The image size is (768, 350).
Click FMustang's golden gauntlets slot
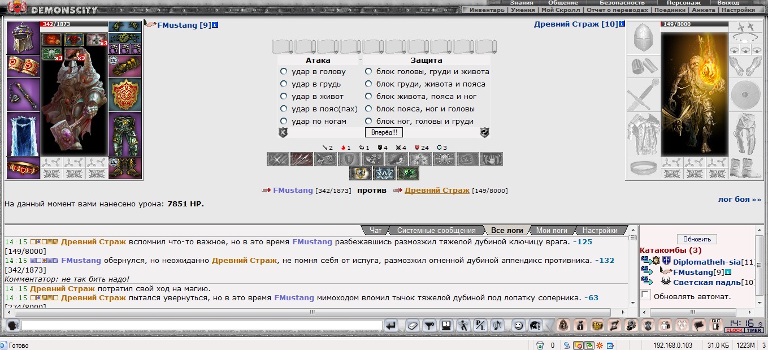click(125, 66)
